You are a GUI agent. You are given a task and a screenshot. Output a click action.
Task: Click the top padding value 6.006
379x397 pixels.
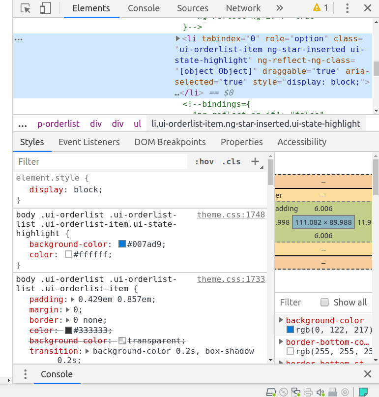point(323,209)
